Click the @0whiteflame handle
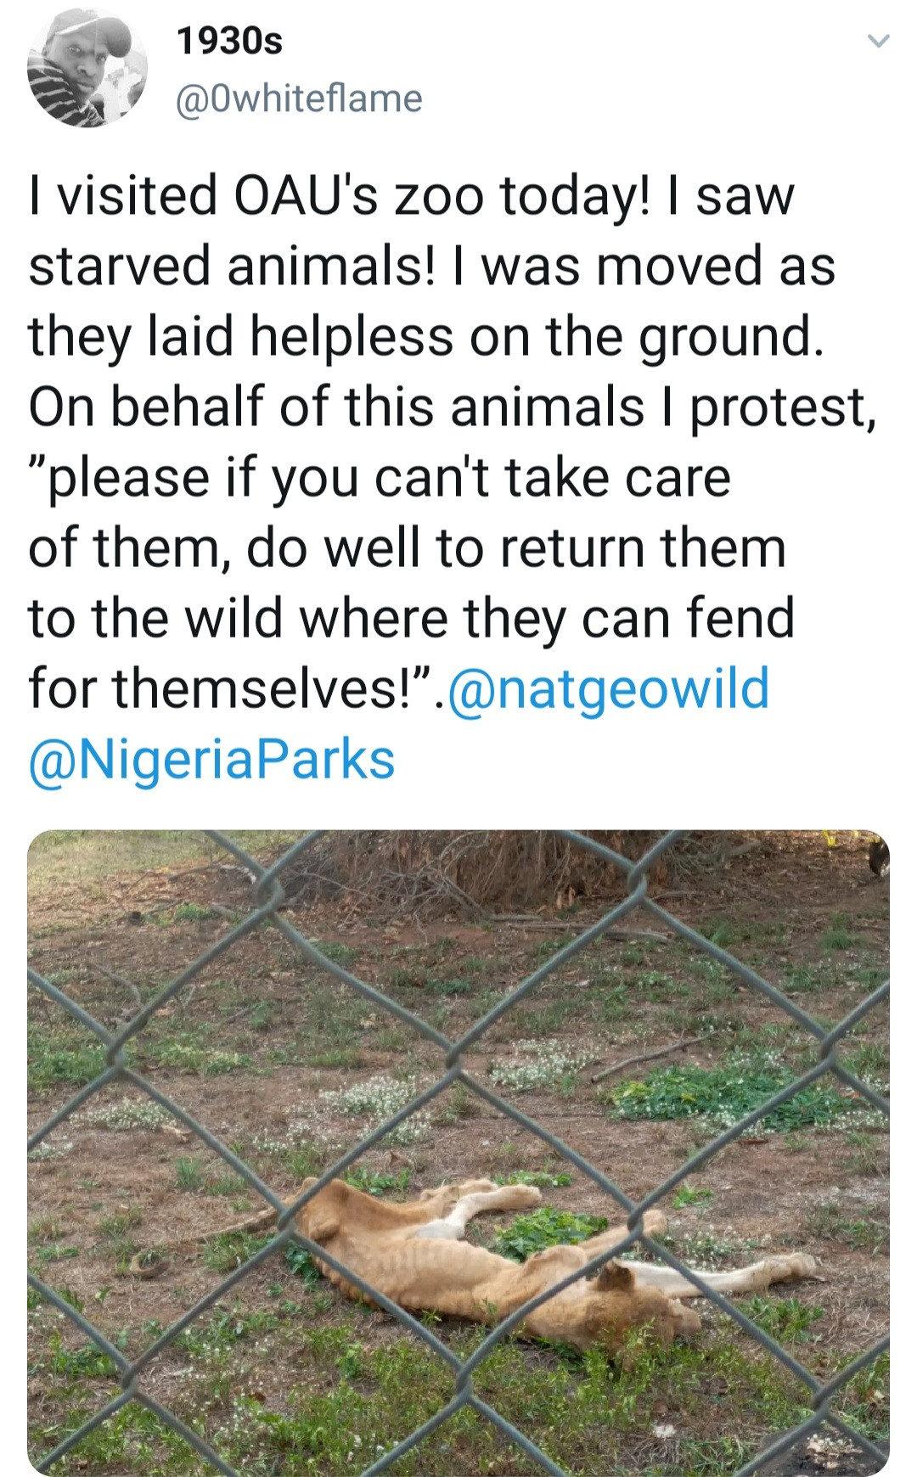Image resolution: width=917 pixels, height=1477 pixels. coord(298,98)
